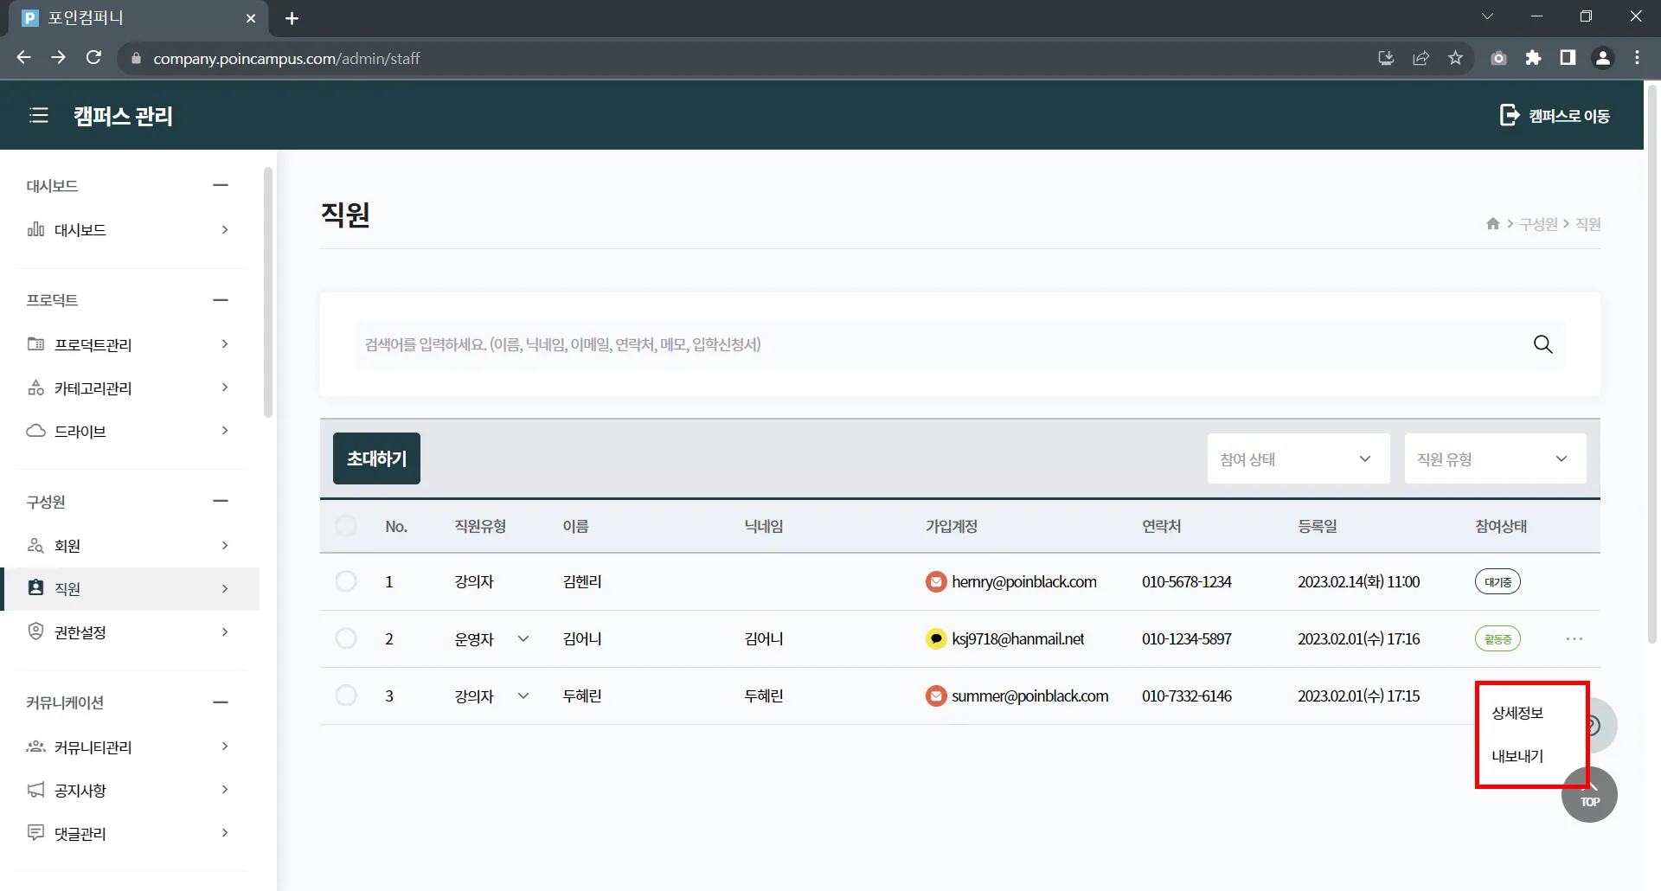
Task: Click email hemry@poinblack.com
Action: pos(1024,582)
